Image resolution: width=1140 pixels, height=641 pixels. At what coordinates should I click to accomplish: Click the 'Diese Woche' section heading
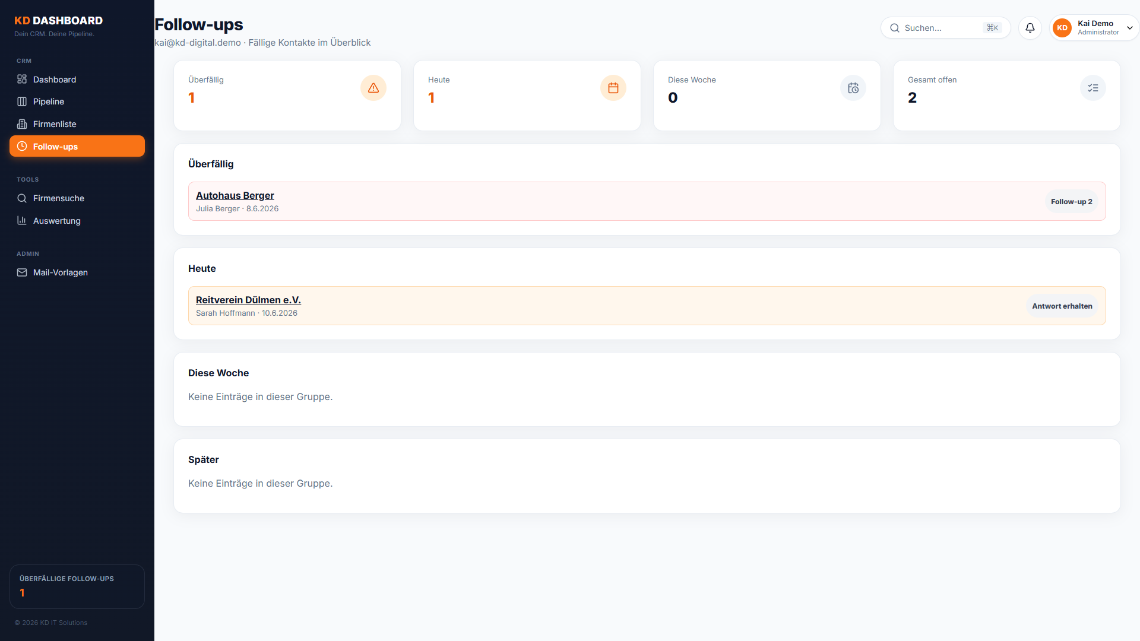218,373
